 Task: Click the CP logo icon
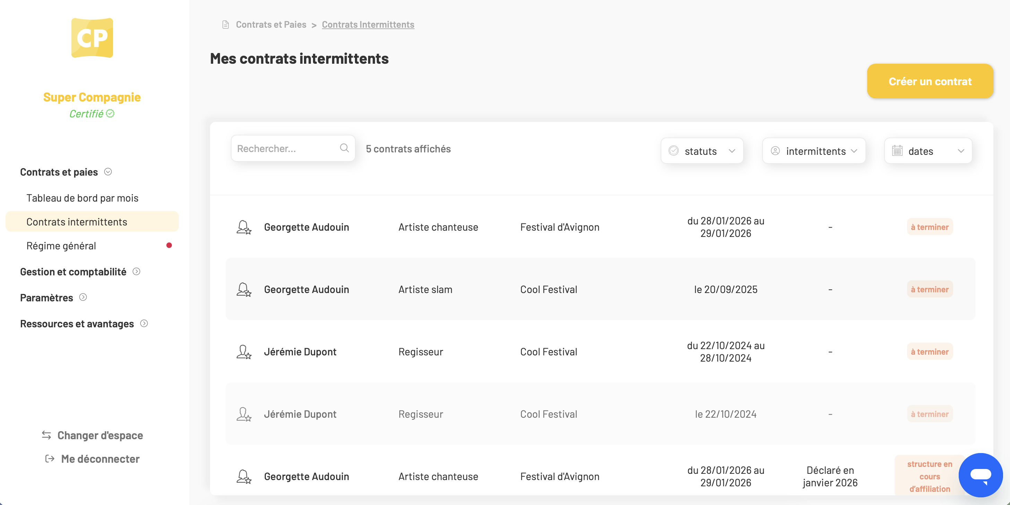point(92,38)
